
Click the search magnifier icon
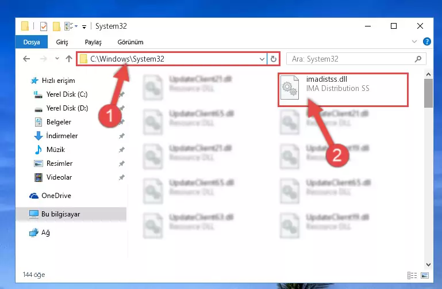tap(418, 59)
